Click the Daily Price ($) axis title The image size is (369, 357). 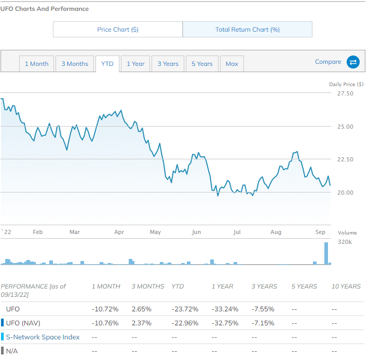coord(346,84)
